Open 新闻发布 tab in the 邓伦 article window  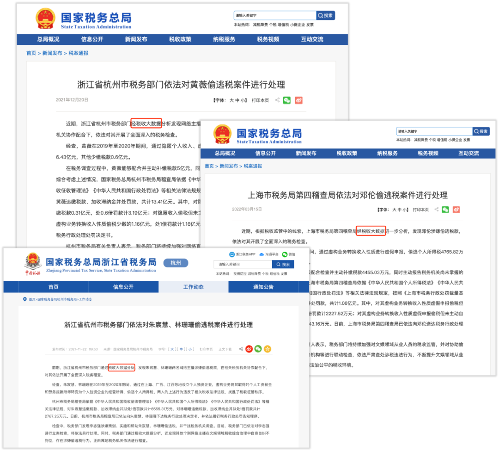tap(306, 153)
